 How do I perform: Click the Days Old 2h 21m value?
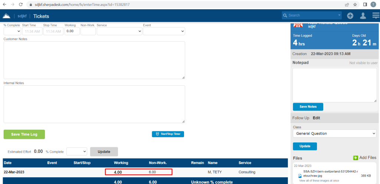pos(364,43)
